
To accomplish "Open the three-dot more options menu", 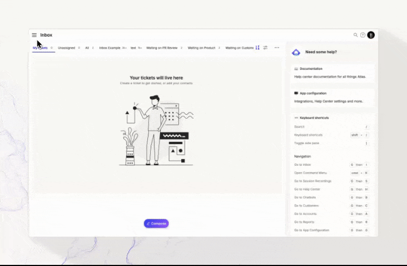I will (277, 48).
